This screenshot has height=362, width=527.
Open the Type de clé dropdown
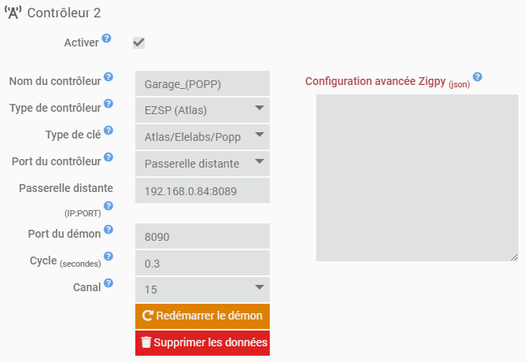pyautogui.click(x=202, y=136)
